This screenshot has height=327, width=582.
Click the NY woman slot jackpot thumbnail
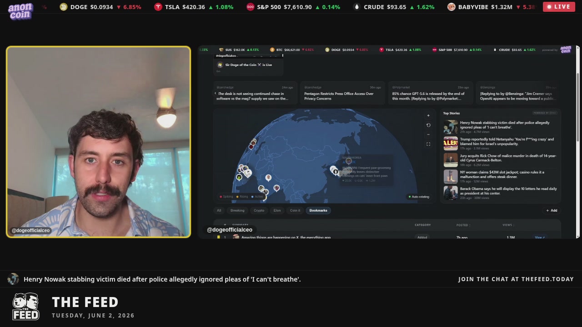tap(451, 176)
